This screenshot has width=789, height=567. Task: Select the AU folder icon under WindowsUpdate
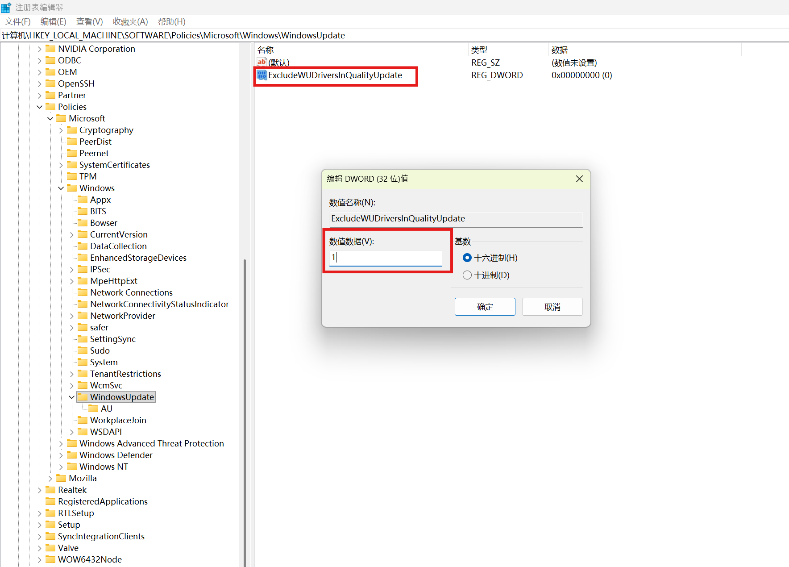(93, 409)
